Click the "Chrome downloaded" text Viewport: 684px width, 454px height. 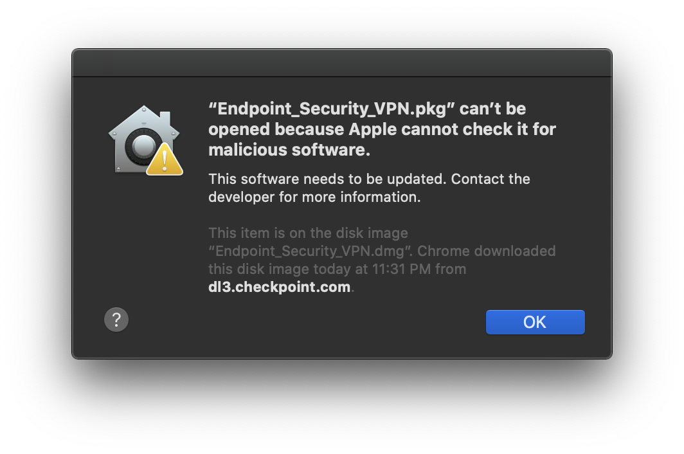coord(487,251)
